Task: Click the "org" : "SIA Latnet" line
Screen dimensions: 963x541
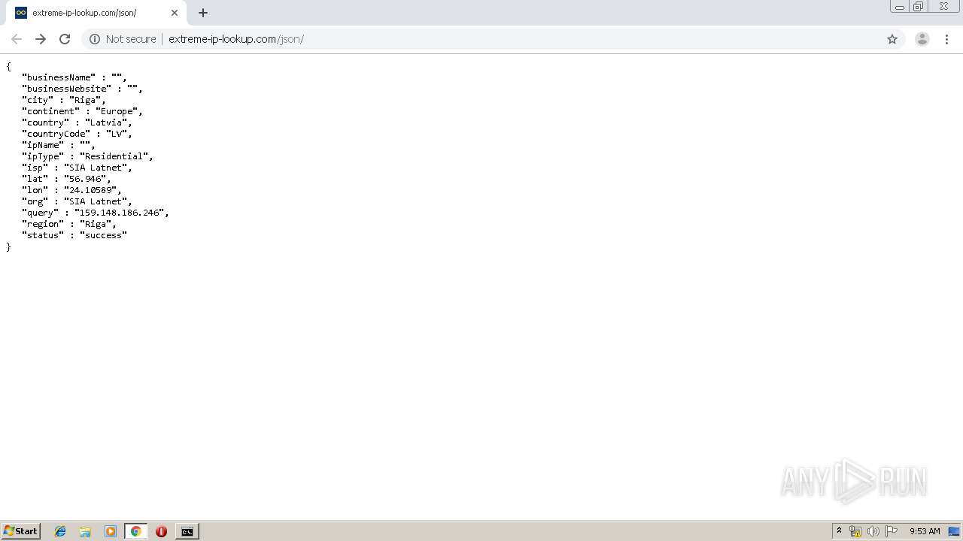Action: (x=77, y=201)
